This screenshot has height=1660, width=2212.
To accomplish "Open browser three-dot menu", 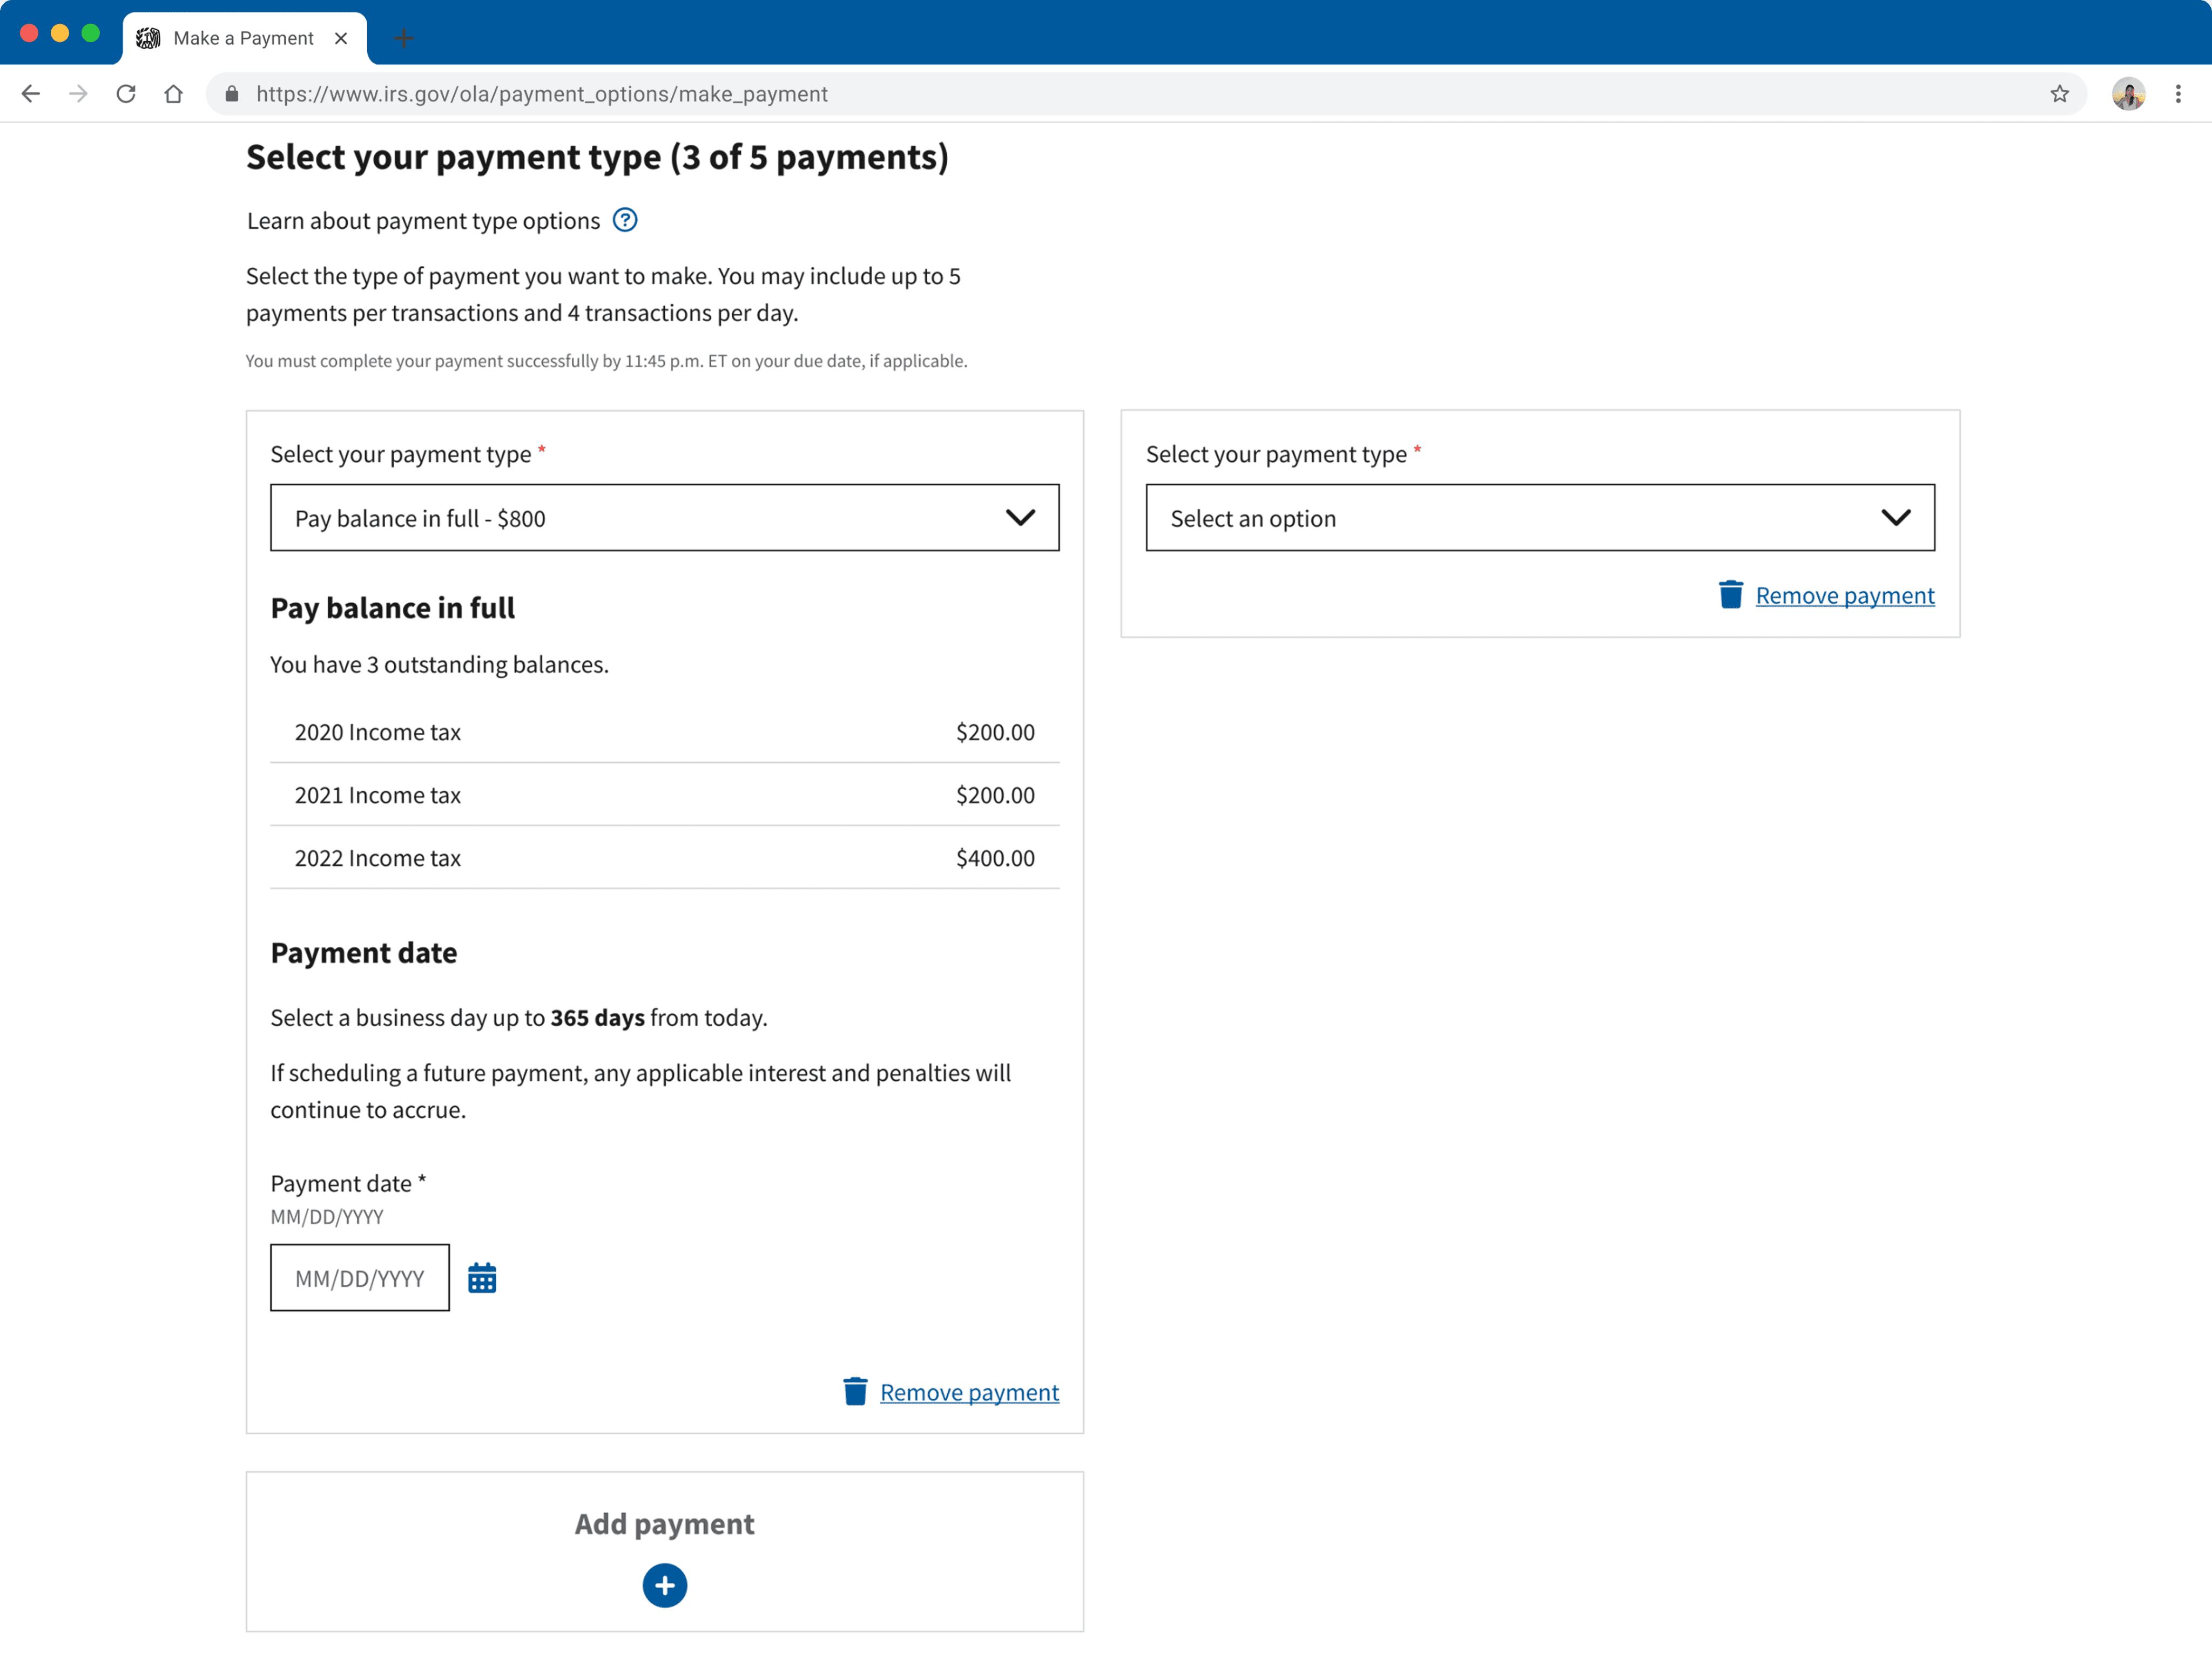I will pos(2178,94).
